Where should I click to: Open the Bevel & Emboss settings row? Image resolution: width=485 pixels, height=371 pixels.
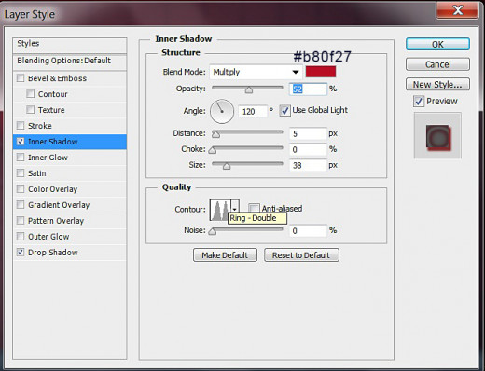tap(70, 78)
